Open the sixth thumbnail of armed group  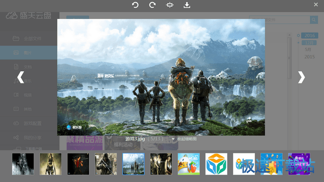161,164
